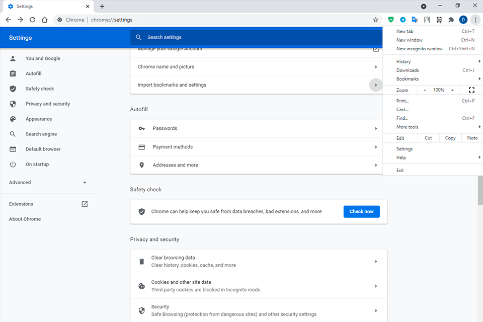This screenshot has height=322, width=483.
Task: Expand Import bookmarks and settings row
Action: coord(376,85)
